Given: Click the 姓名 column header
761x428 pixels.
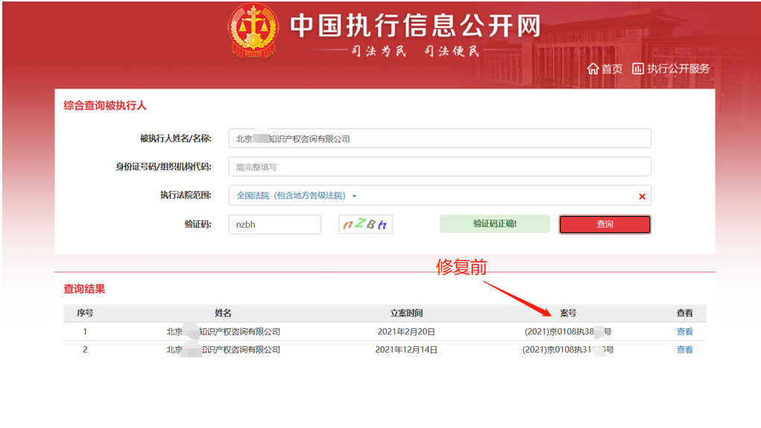Looking at the screenshot, I should point(224,313).
